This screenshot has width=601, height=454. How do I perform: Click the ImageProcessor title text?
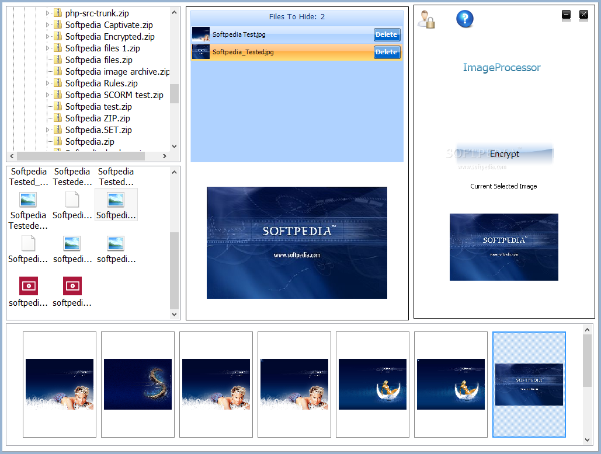(x=501, y=68)
